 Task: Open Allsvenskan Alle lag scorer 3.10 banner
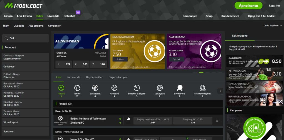255,74
